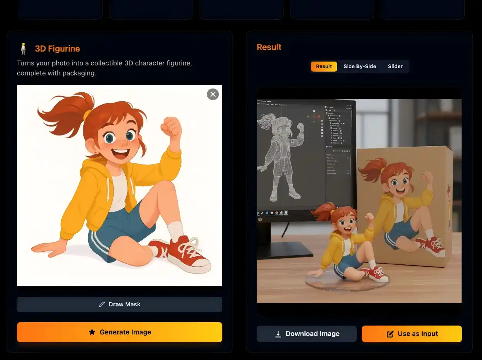Select the middle card in the top row
Image resolution: width=482 pixels, height=361 pixels.
pyautogui.click(x=241, y=8)
